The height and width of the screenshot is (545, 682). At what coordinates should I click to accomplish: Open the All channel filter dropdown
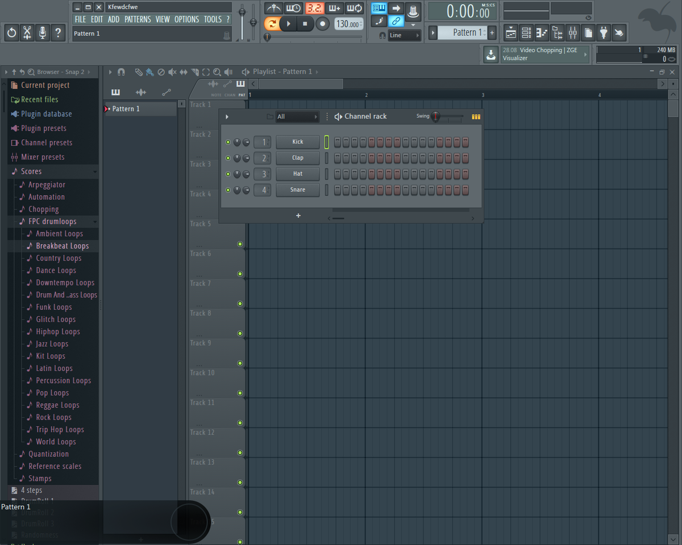298,116
